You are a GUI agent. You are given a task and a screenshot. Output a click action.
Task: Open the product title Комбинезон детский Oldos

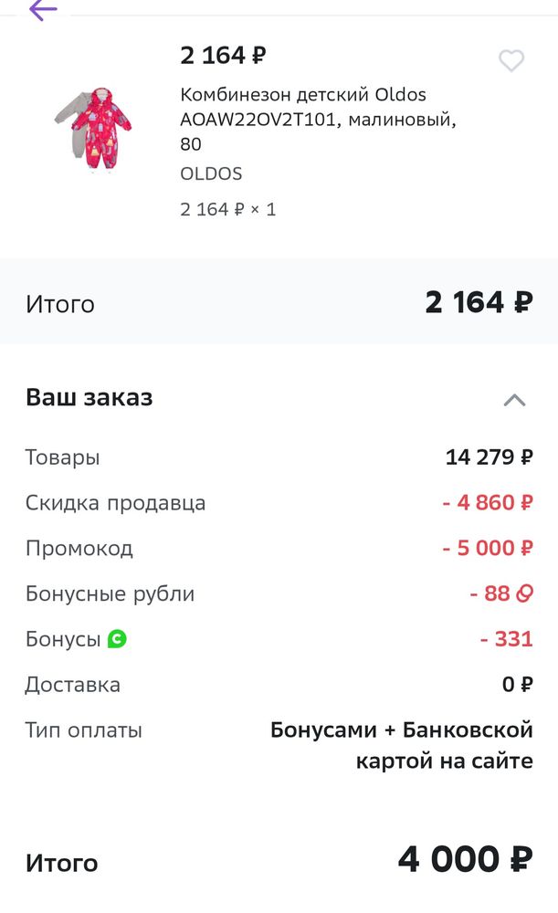click(x=301, y=119)
